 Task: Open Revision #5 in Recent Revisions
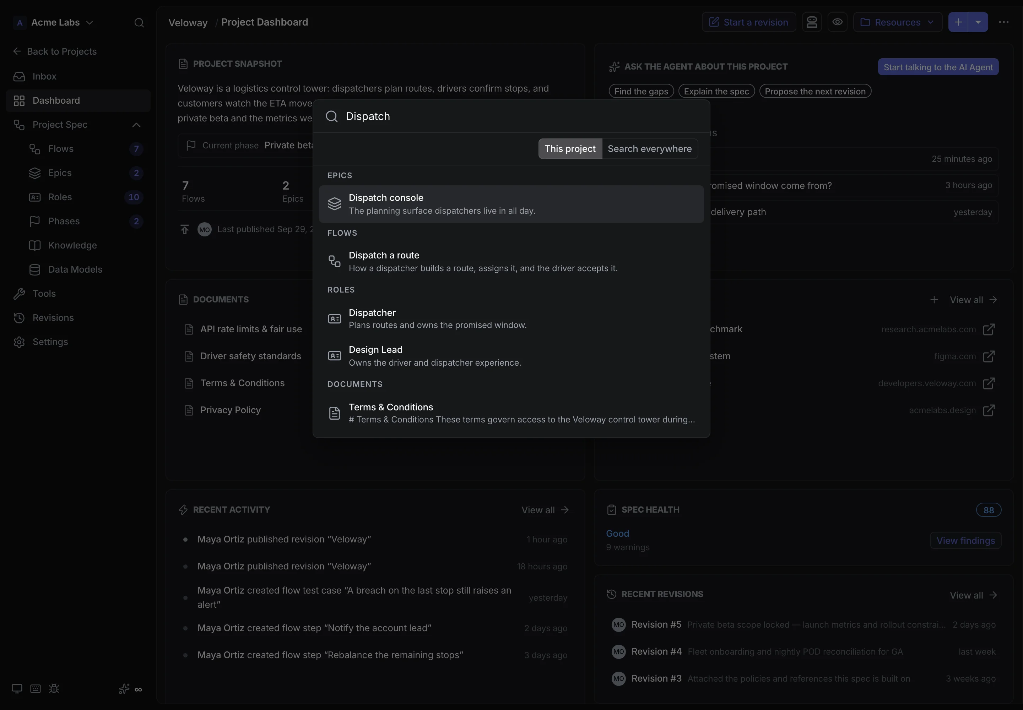[x=803, y=624]
